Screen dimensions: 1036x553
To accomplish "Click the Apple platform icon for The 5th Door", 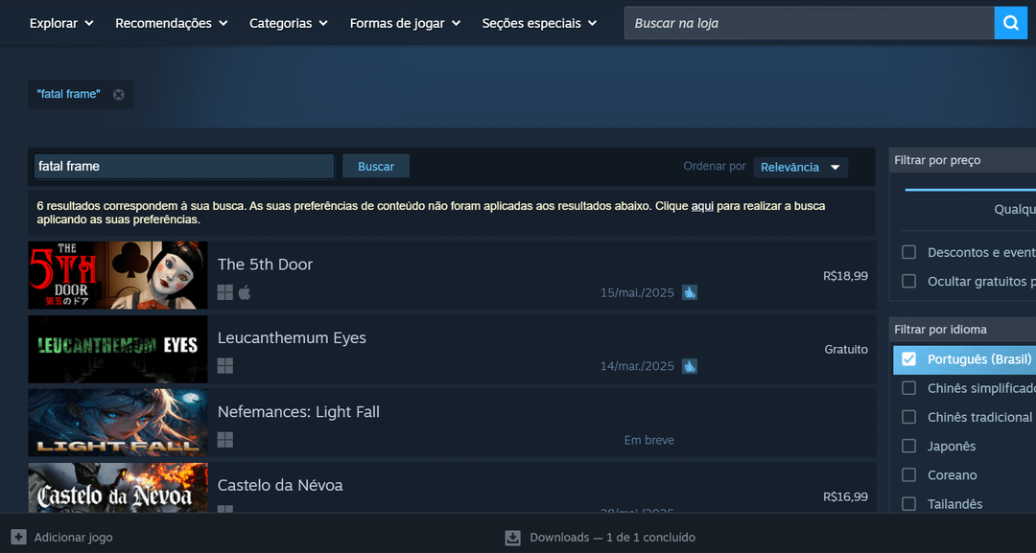I will pos(245,292).
